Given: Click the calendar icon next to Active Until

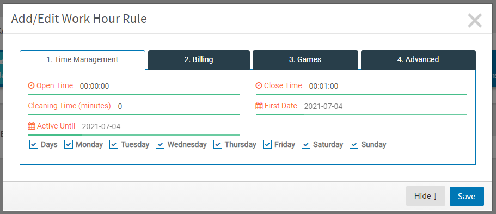Looking at the screenshot, I should [x=32, y=126].
